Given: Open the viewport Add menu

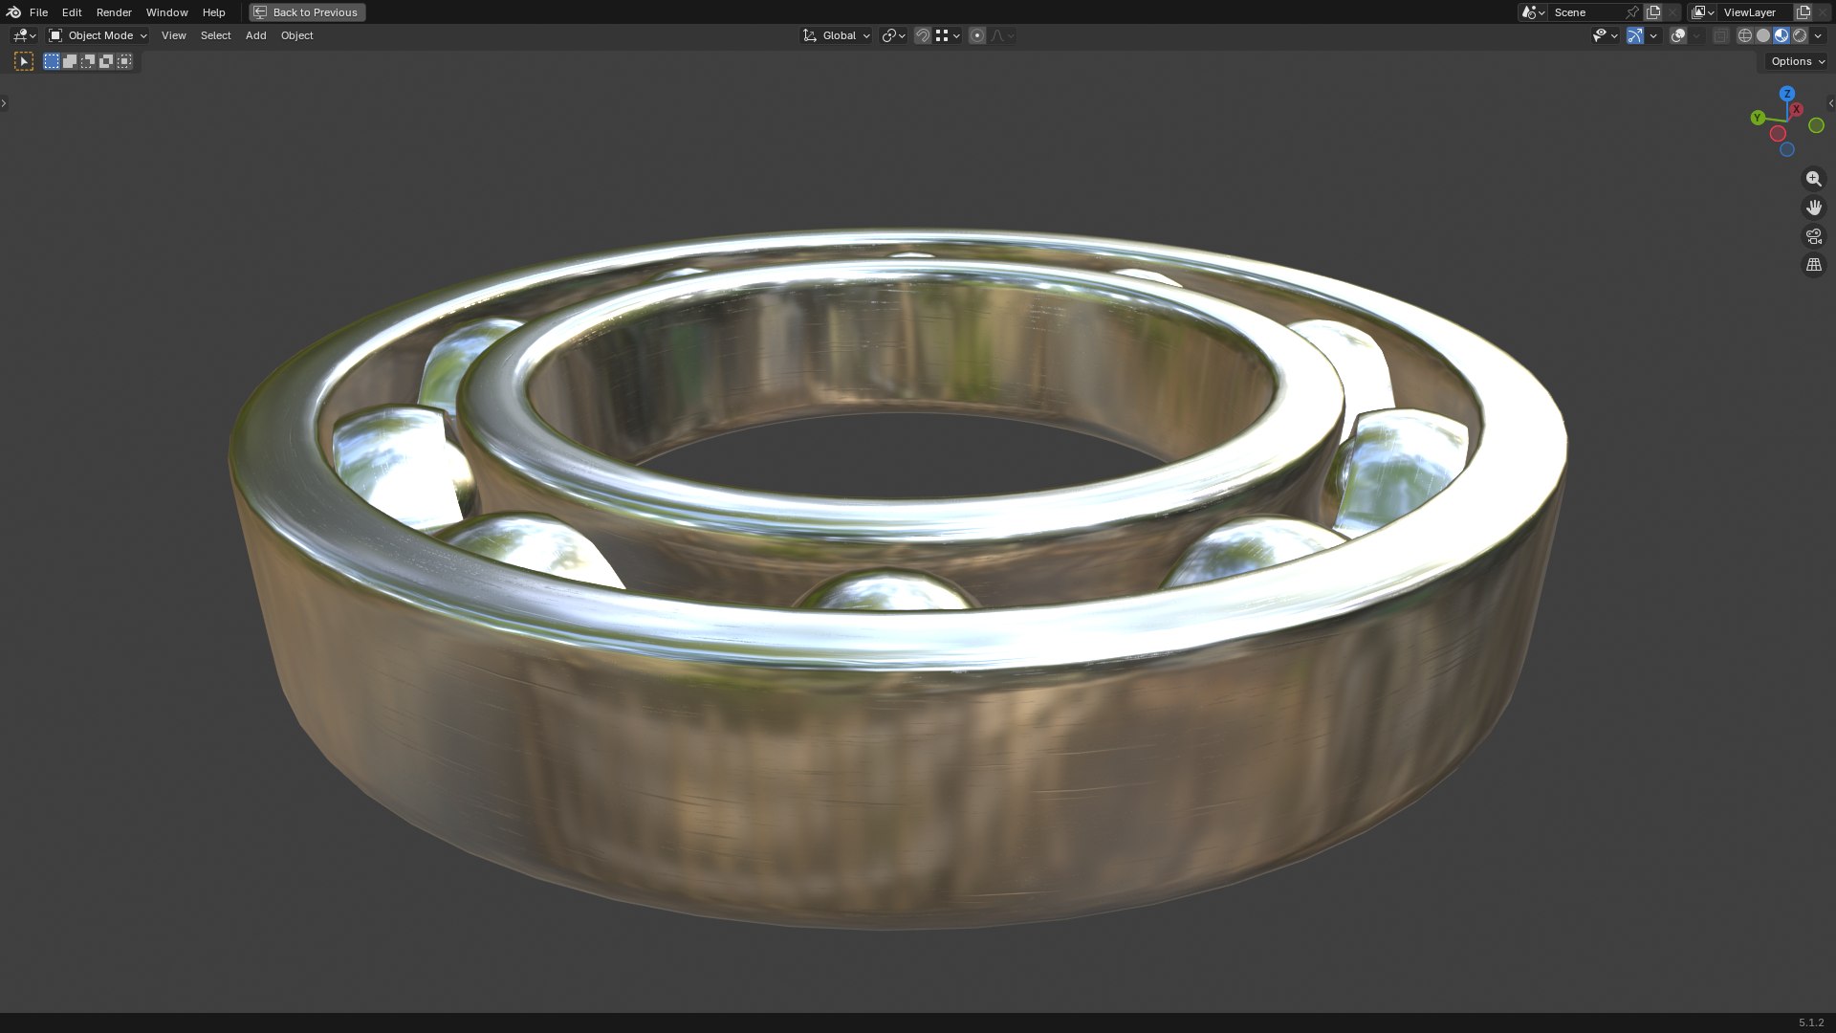Looking at the screenshot, I should [255, 35].
